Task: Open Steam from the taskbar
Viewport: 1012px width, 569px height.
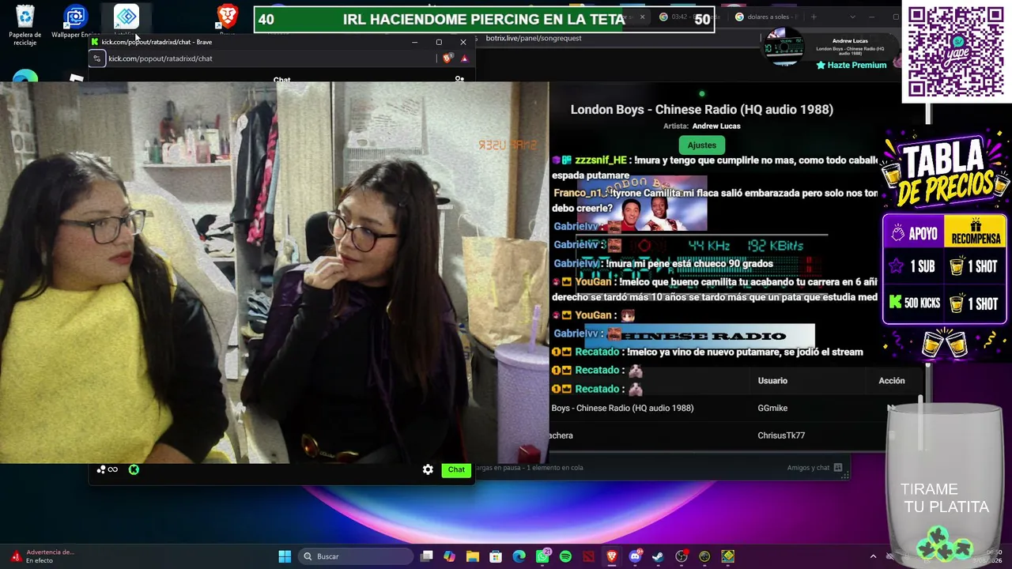Action: [658, 556]
